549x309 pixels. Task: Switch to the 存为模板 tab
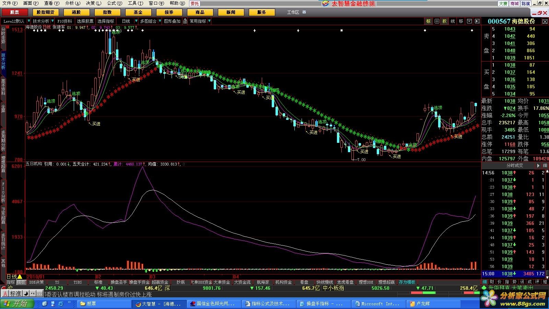407,282
